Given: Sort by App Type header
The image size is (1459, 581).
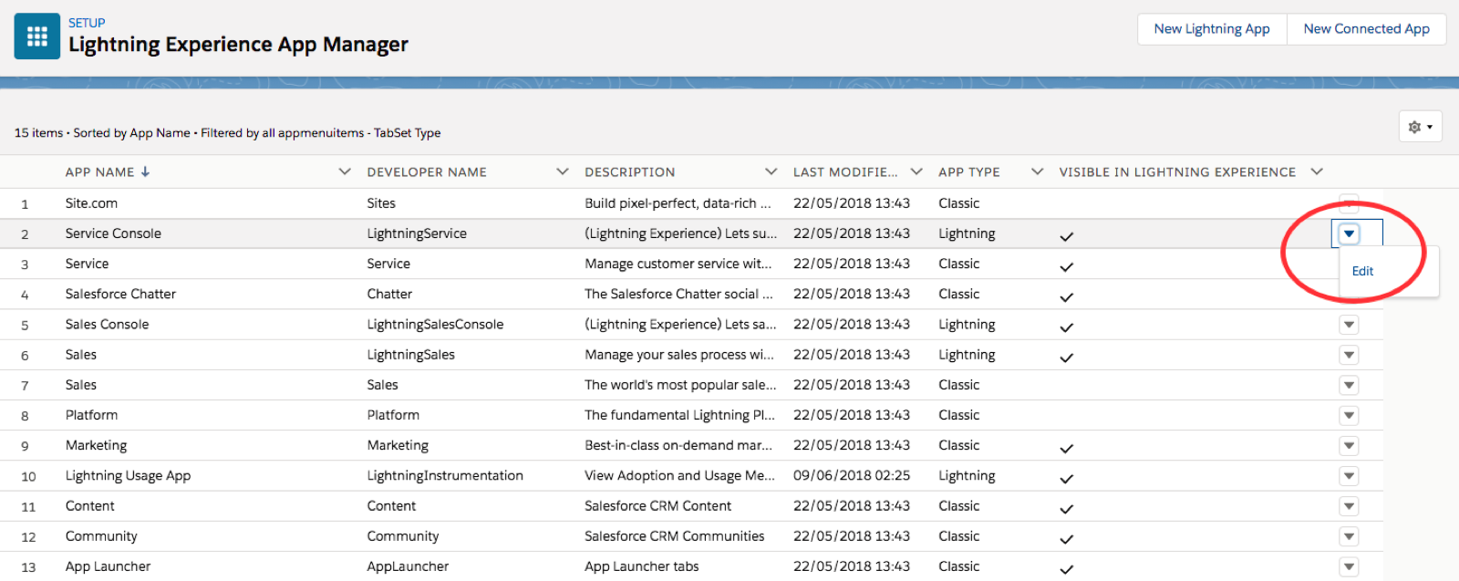Looking at the screenshot, I should 969,171.
